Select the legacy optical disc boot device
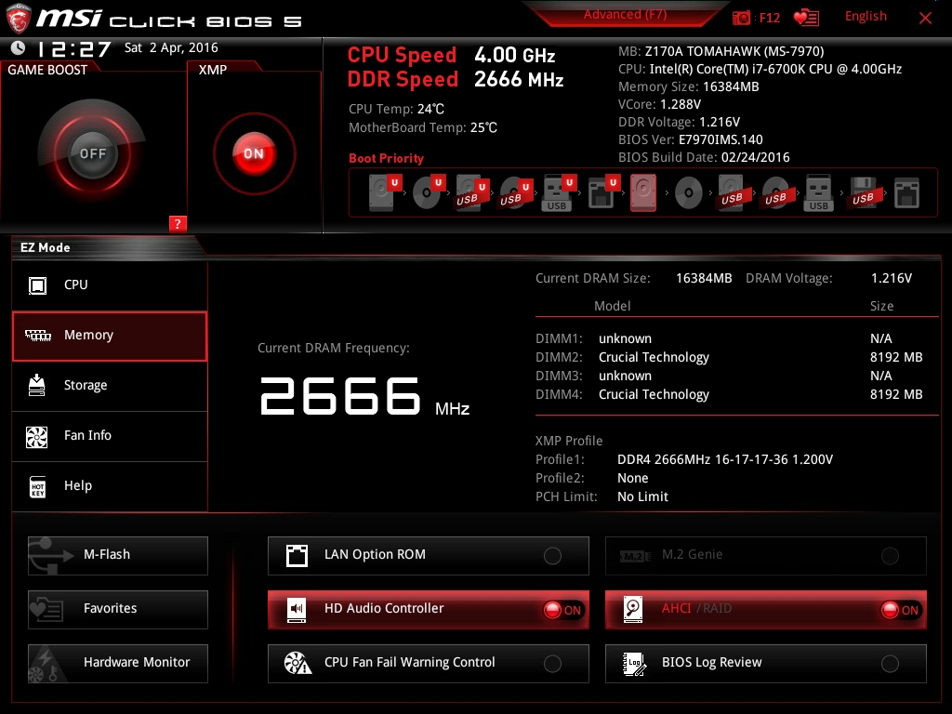This screenshot has height=714, width=952. (689, 193)
